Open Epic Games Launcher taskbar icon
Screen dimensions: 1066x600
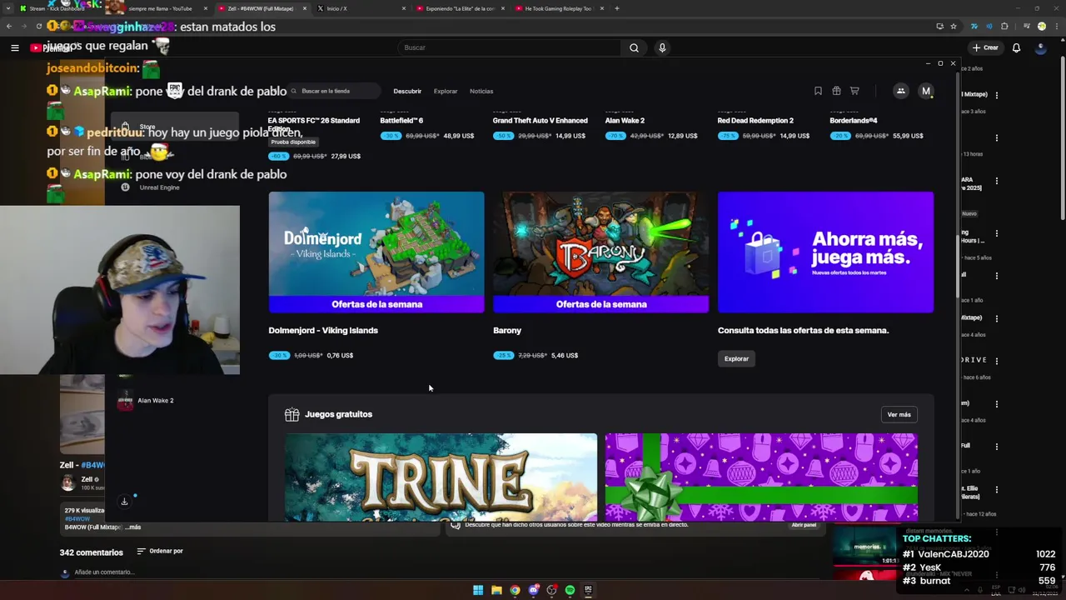coord(588,590)
